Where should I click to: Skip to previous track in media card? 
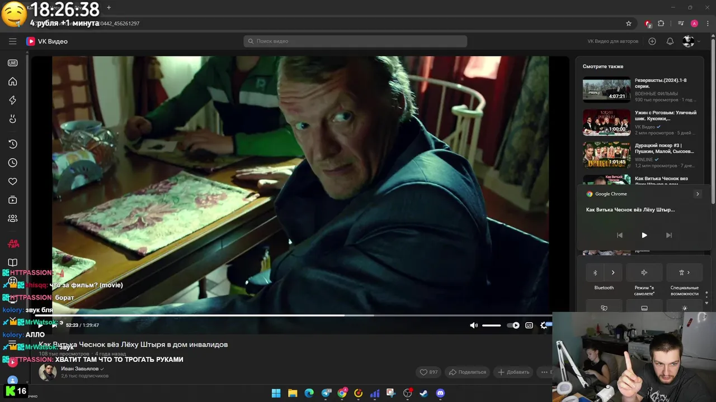click(x=619, y=235)
